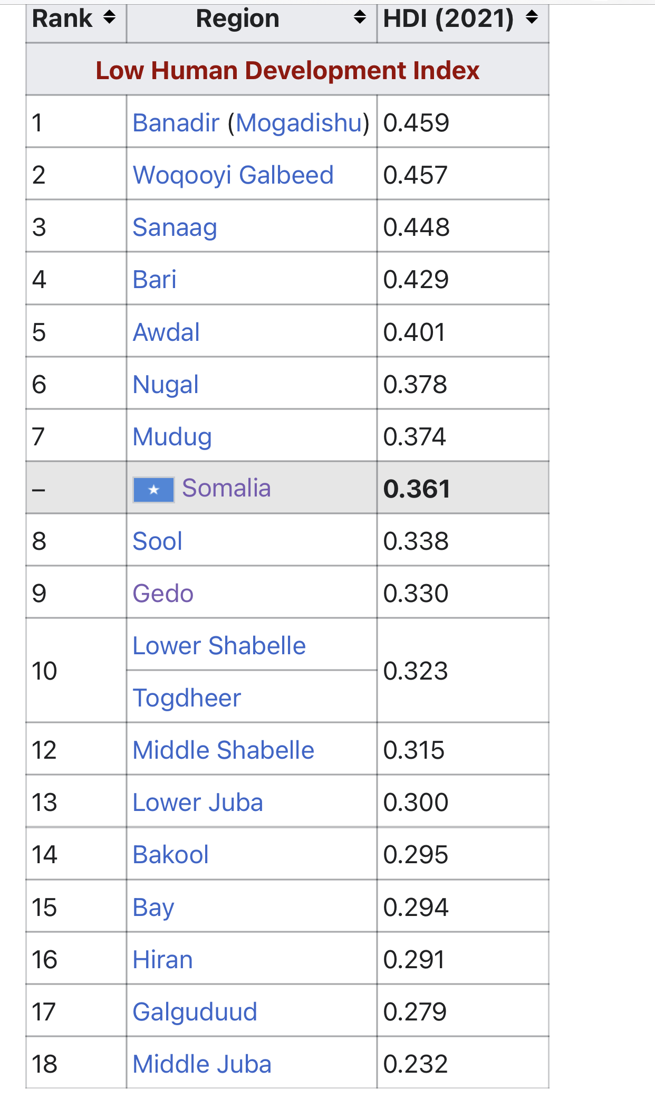This screenshot has width=655, height=1098.
Task: Visit the Sanaag region page
Action: [175, 227]
